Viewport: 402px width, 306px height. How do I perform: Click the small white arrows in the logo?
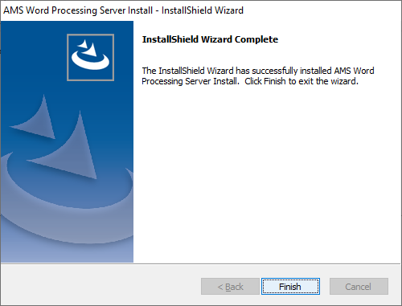coord(88,48)
